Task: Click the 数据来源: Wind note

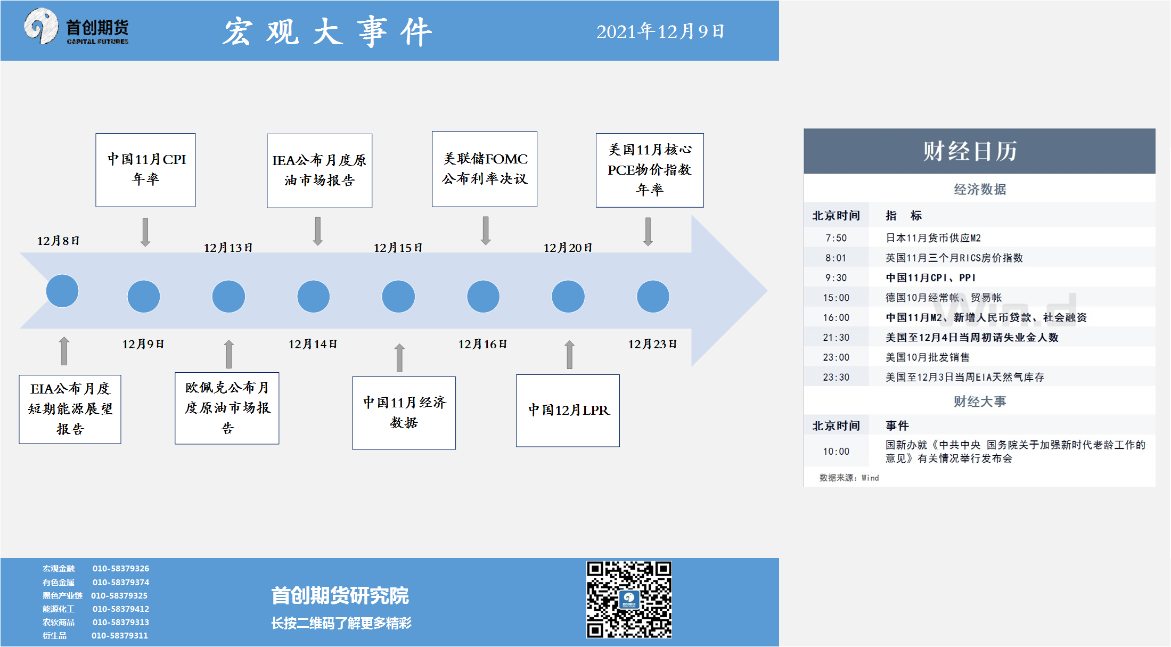Action: pyautogui.click(x=849, y=478)
